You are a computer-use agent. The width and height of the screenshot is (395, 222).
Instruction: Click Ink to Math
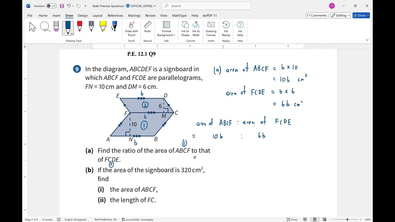point(196,29)
